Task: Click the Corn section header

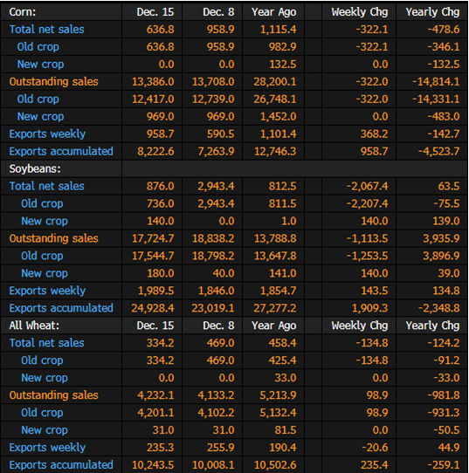Action: 23,12
